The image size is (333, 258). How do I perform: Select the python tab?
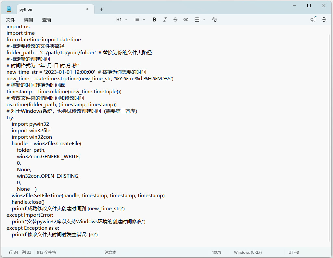[x=55, y=9]
